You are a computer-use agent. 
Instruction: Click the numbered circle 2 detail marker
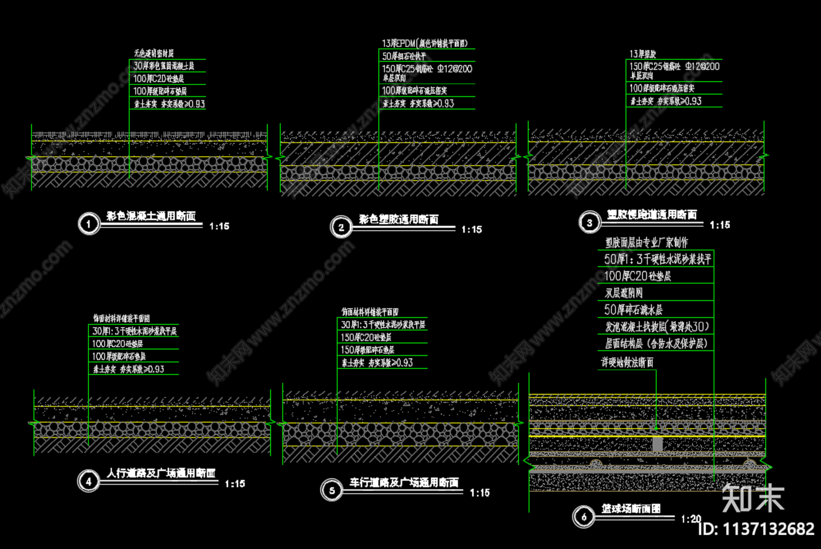tap(341, 227)
